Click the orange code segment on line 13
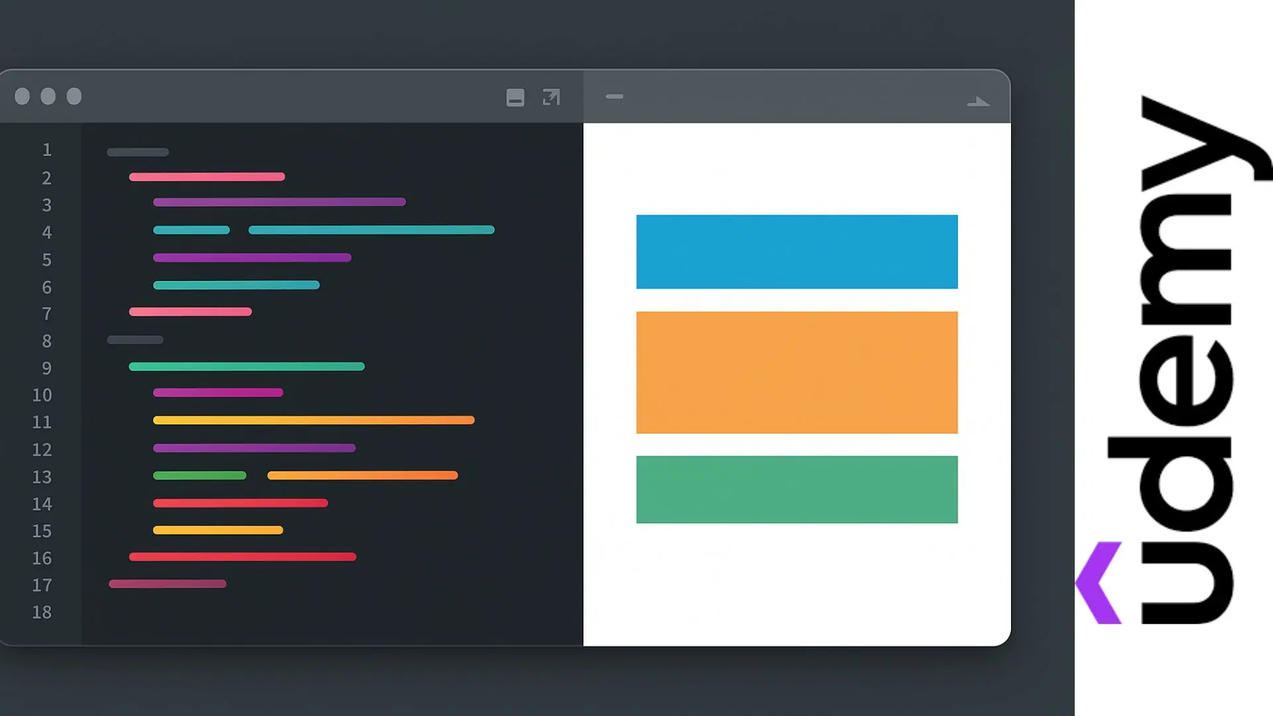 tap(362, 475)
